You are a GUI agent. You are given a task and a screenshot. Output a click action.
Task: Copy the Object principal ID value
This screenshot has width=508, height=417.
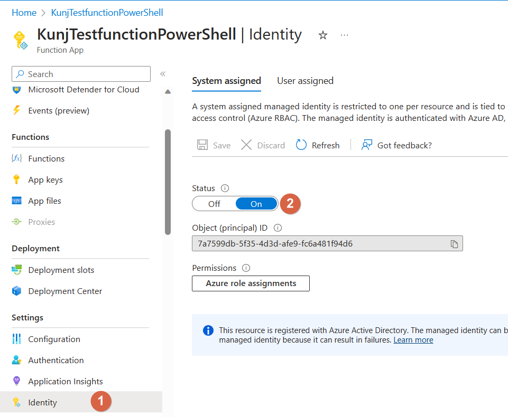454,244
